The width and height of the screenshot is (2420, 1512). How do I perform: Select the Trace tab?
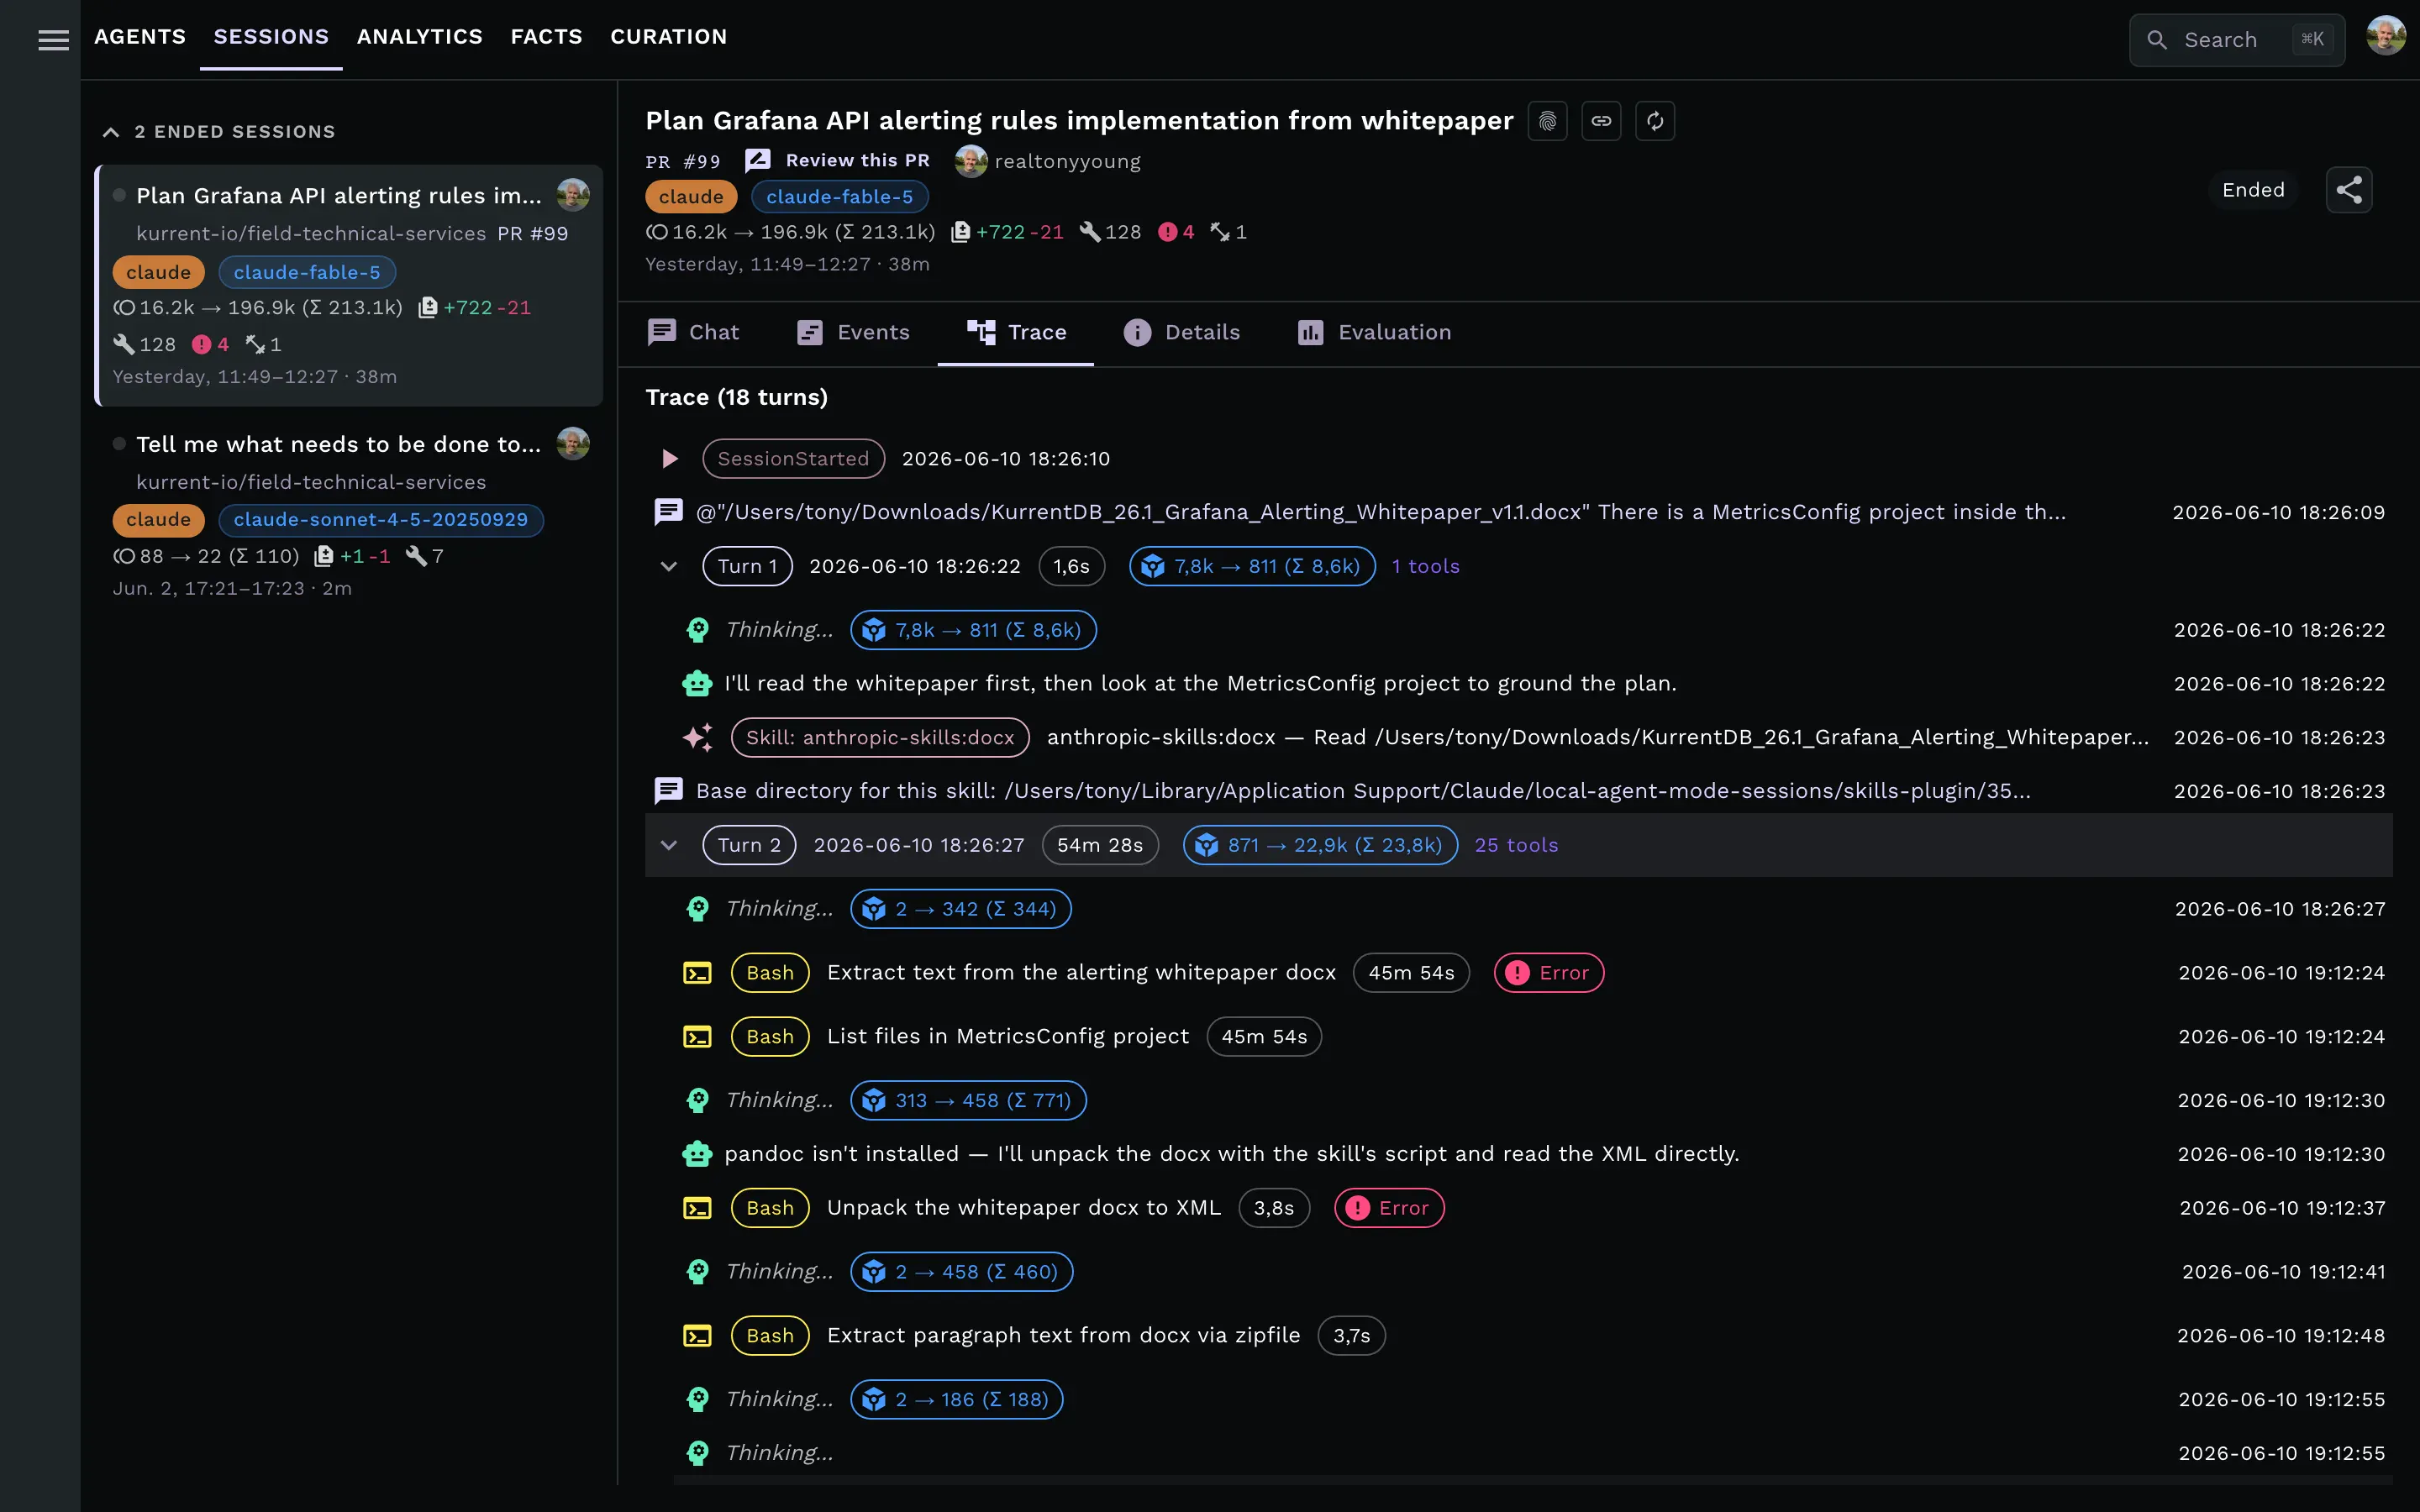pos(1016,333)
